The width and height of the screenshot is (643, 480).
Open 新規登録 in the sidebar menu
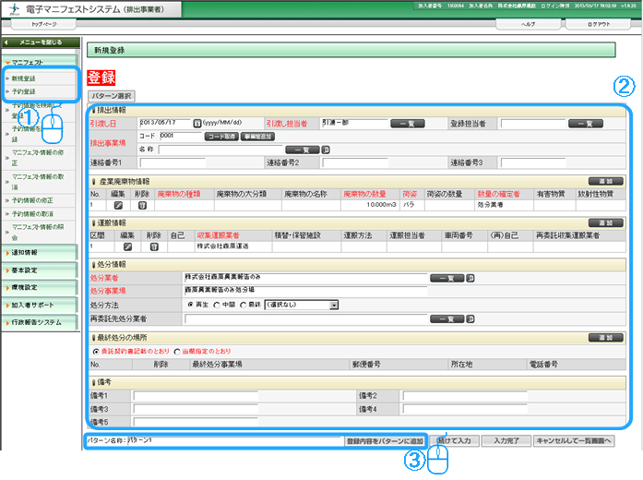tap(24, 78)
